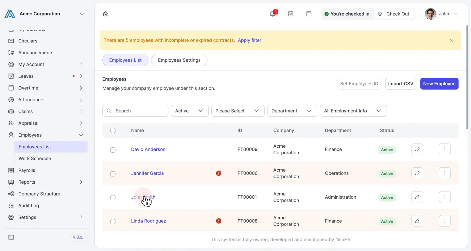Open the Department filter dropdown
Viewport: 471px width, 251px height.
(x=292, y=111)
